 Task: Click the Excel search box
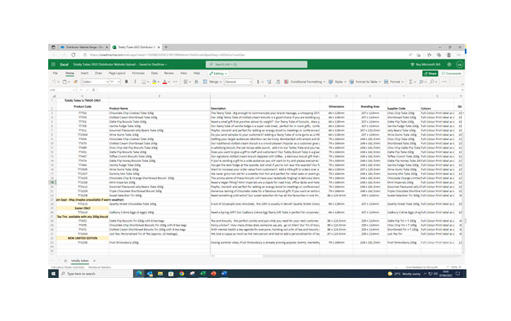(x=256, y=64)
